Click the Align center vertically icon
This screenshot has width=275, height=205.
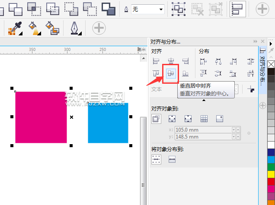pos(171,73)
